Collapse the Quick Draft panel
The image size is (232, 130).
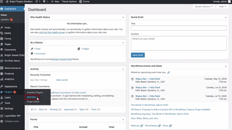coord(226,17)
